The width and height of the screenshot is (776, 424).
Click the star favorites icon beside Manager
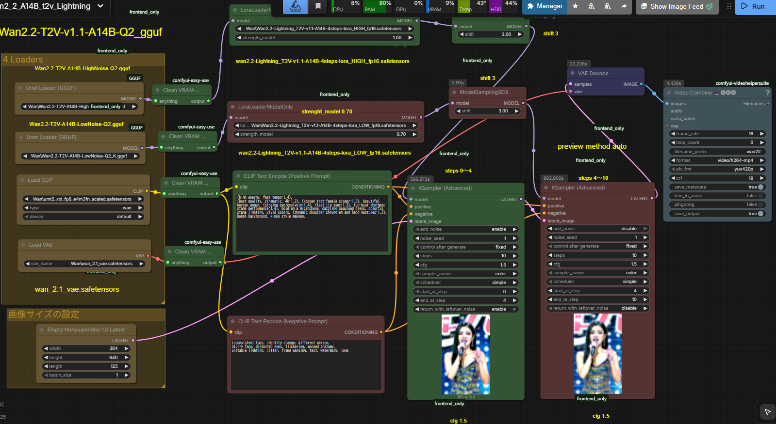(x=575, y=6)
